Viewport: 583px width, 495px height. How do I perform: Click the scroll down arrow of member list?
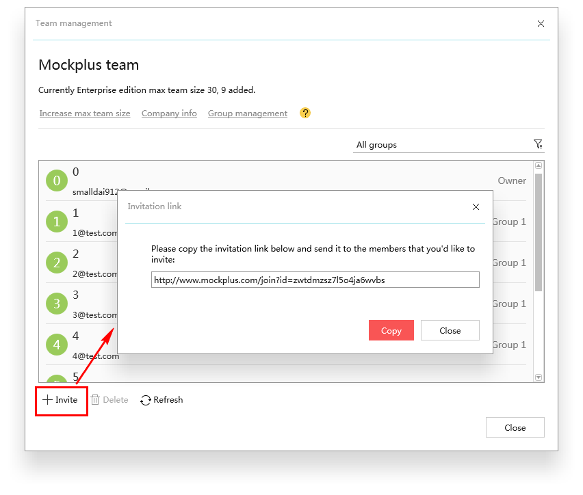(539, 377)
